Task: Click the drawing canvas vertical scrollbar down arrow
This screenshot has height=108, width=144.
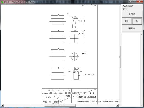Action: pyautogui.click(x=120, y=103)
